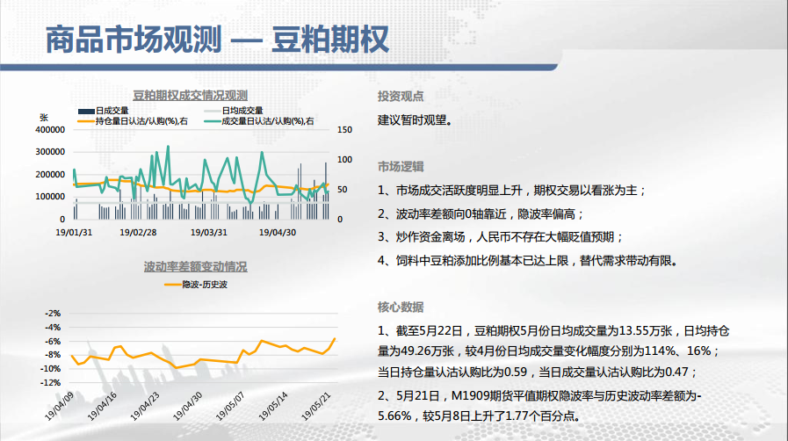
Task: Select the 豆粕期权成交情况观测 chart title
Action: [191, 95]
